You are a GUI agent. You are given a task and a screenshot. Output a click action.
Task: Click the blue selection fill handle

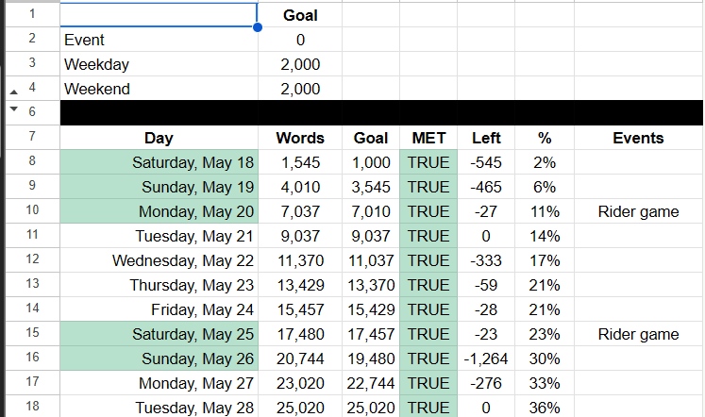[258, 27]
